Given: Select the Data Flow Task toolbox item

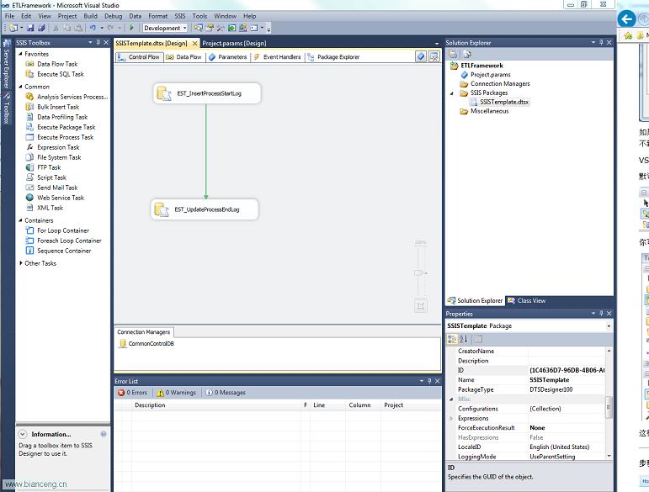Looking at the screenshot, I should tap(57, 64).
